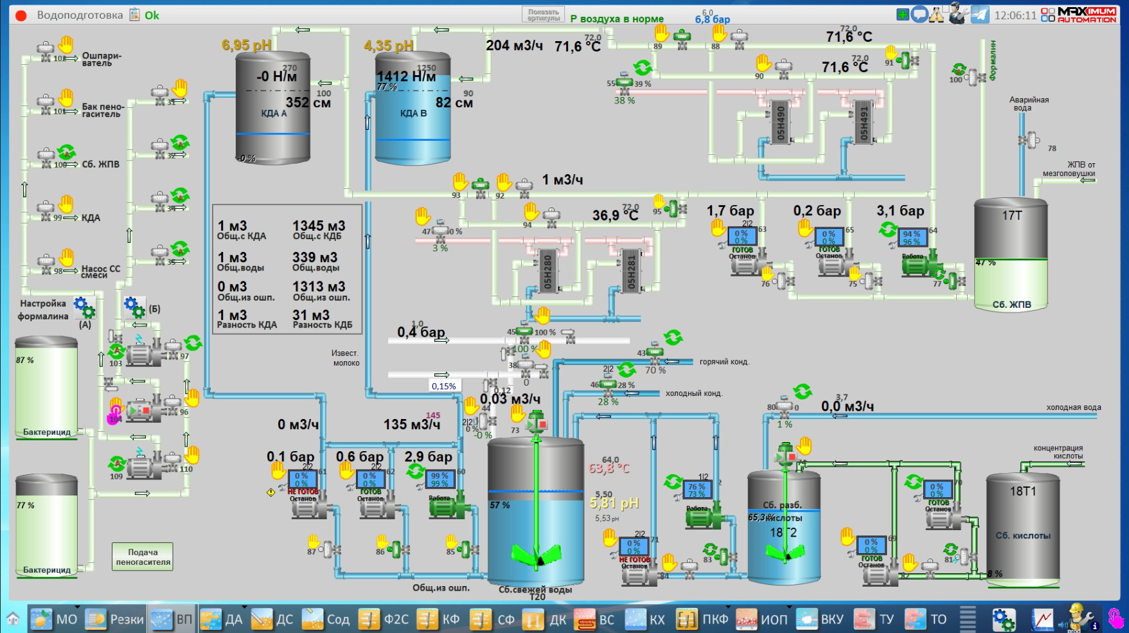Open the alarm warning triangle icon
Viewport: 1129px width, 633px height.
point(936,15)
